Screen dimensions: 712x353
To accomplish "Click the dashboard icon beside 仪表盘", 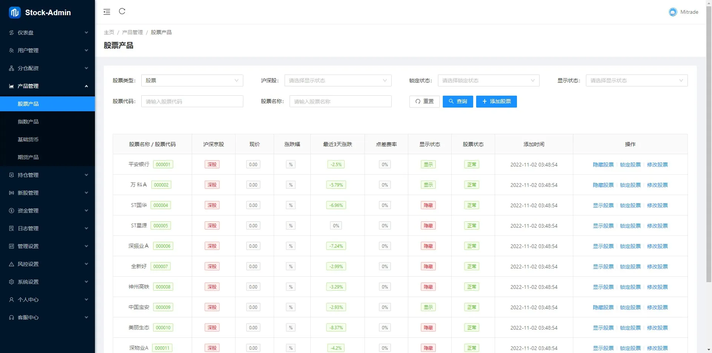I will pos(11,33).
